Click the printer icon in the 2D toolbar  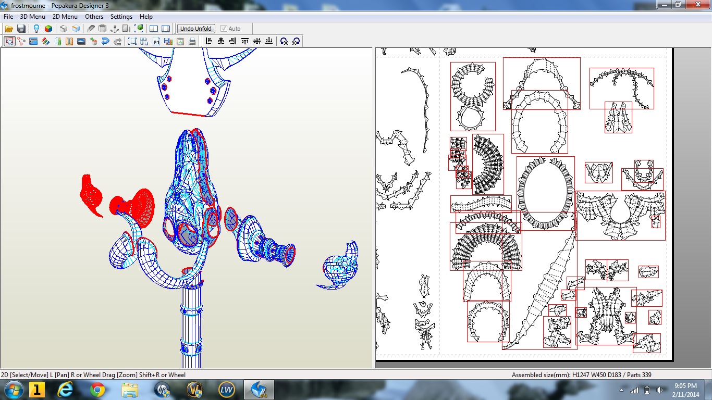pos(192,41)
